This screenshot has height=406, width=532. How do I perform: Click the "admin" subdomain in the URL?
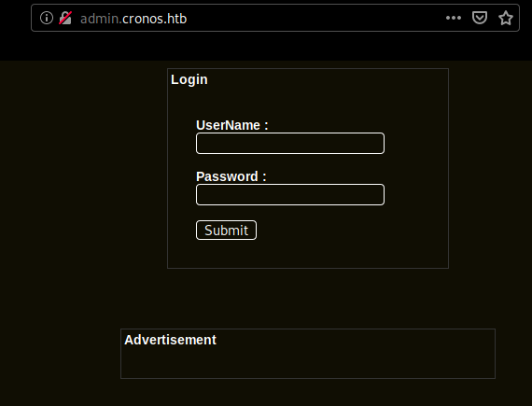point(99,19)
